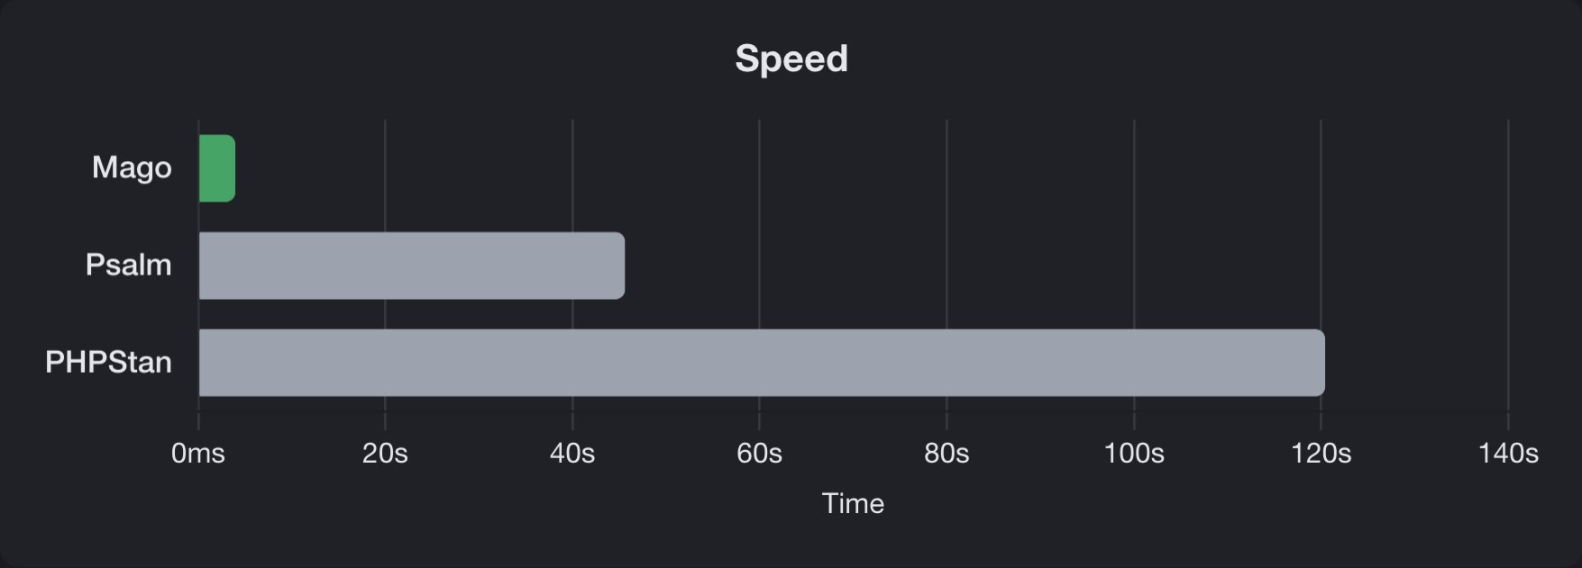This screenshot has height=568, width=1582.
Task: Click the 100s tick label
Action: [1134, 454]
